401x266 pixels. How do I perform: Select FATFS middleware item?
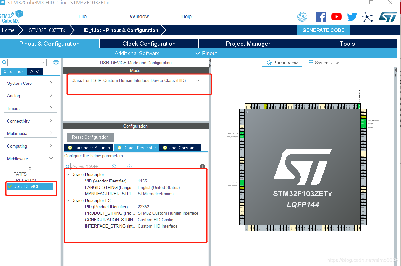click(x=20, y=174)
